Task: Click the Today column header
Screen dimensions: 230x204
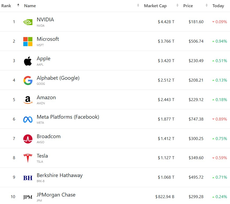Action: (x=218, y=6)
